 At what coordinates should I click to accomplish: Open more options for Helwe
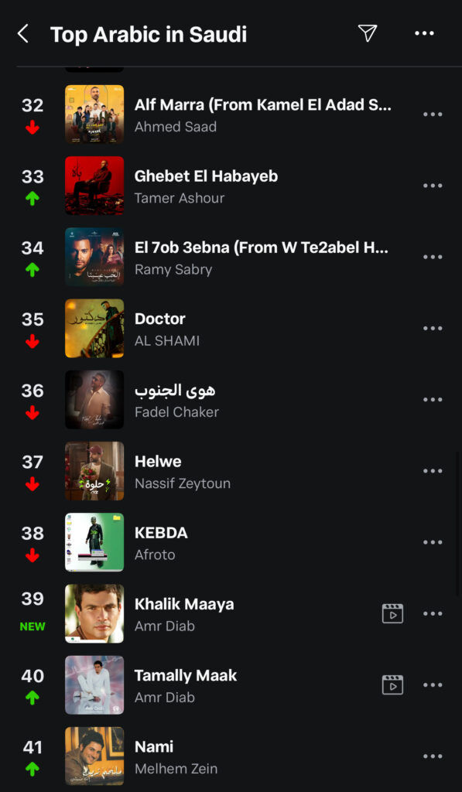(x=433, y=471)
